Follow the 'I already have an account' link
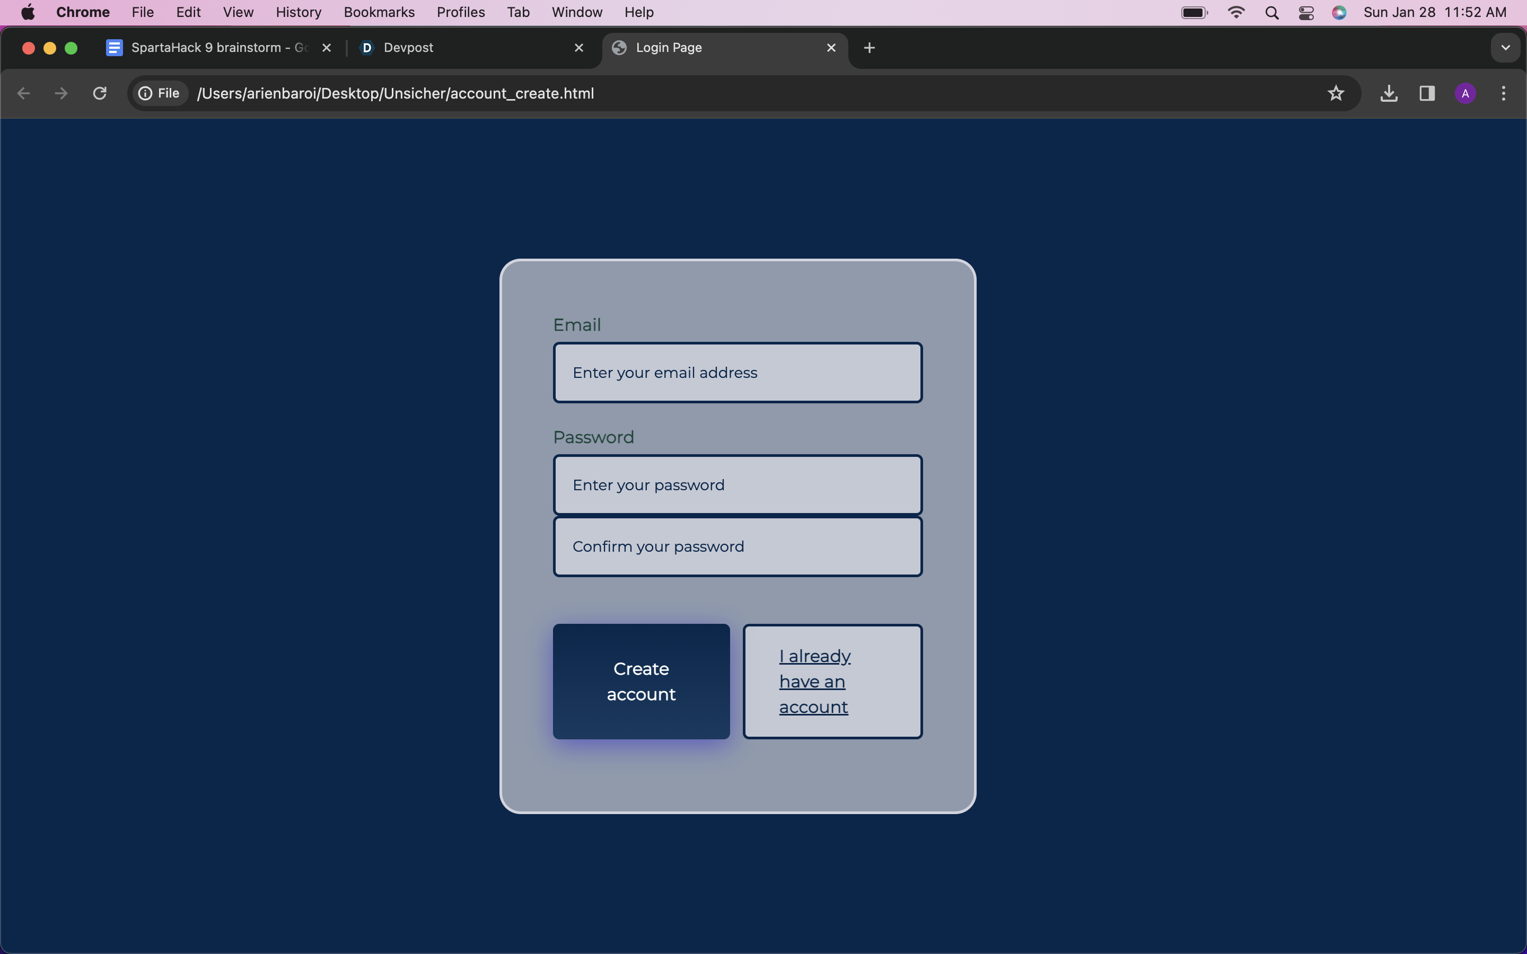The image size is (1527, 954). 814,682
